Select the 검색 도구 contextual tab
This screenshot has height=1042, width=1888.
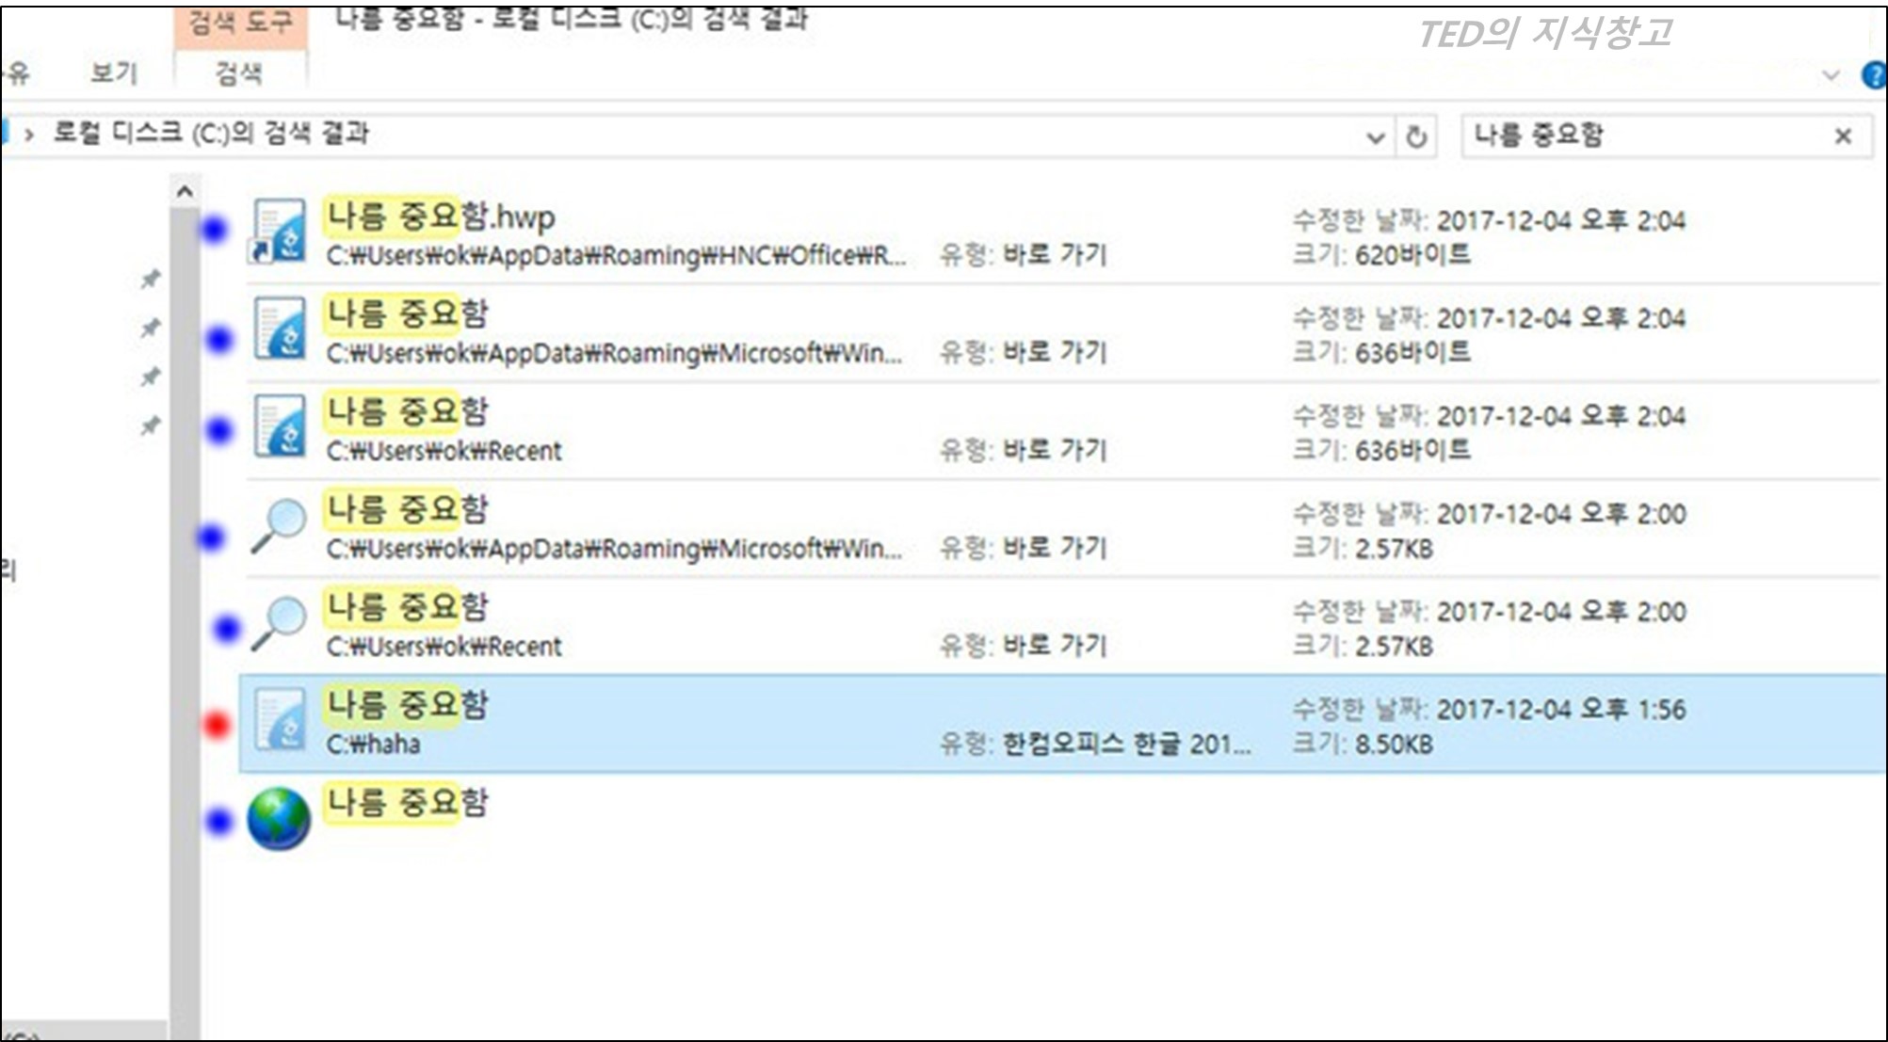(240, 22)
